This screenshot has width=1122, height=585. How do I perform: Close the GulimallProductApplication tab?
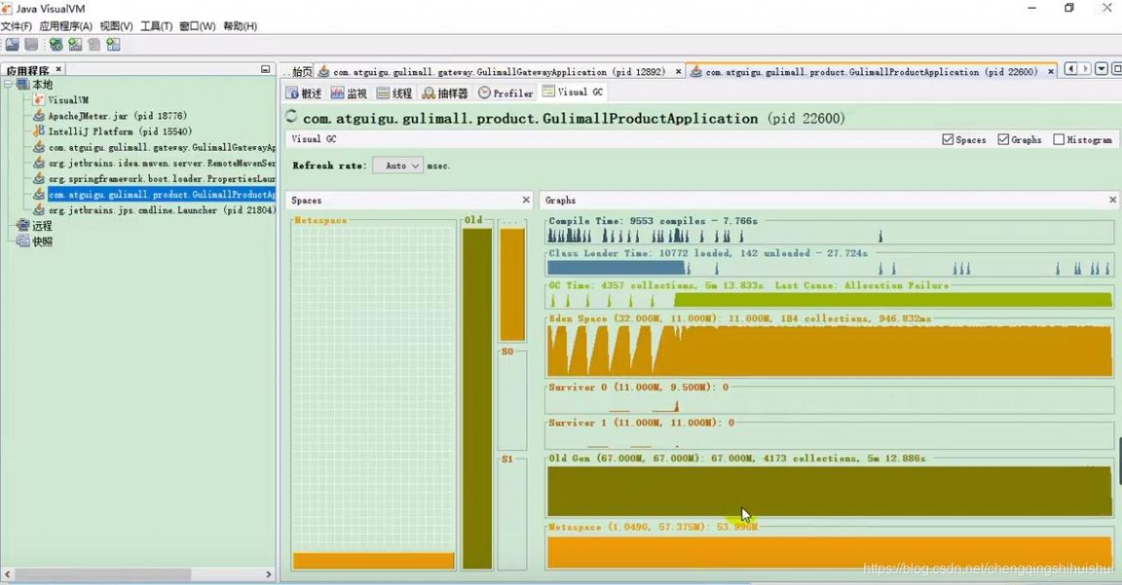pyautogui.click(x=1051, y=72)
